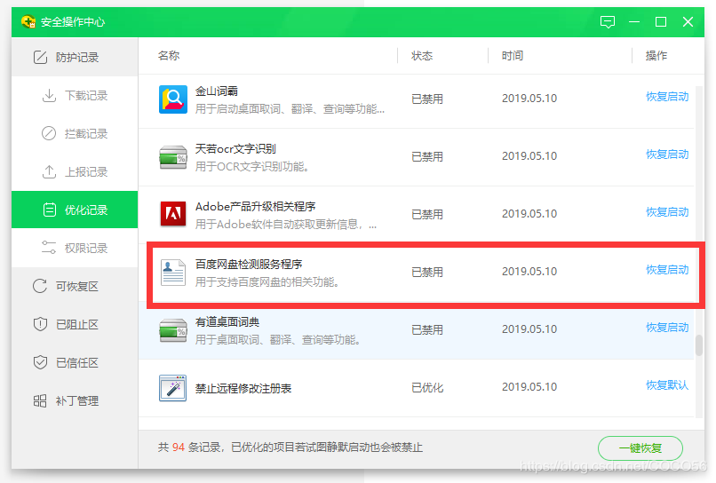Click the 禁止远程修改注册表 wand icon
Image resolution: width=716 pixels, height=483 pixels.
[x=172, y=388]
